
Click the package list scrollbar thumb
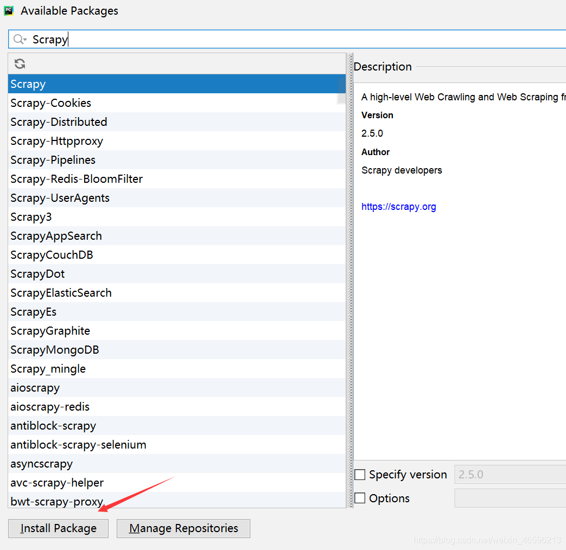(341, 90)
